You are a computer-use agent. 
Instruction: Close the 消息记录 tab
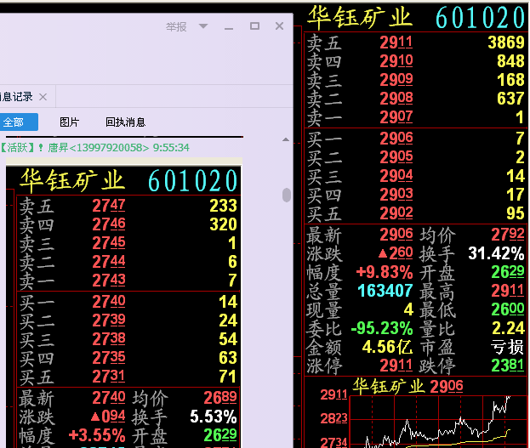pos(43,97)
